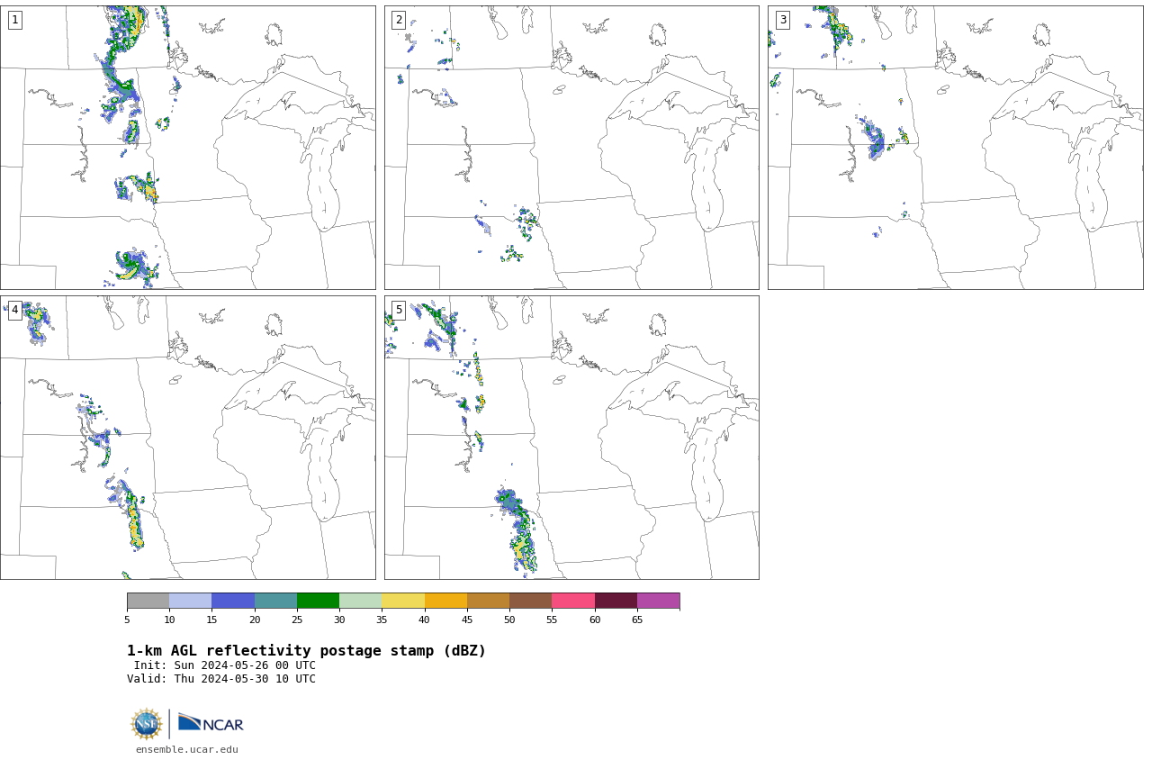Click the NCAR logo
1152x760 pixels.
tap(211, 724)
